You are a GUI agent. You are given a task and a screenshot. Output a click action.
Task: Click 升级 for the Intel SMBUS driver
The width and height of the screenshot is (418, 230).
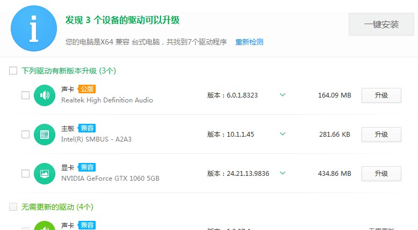(381, 135)
